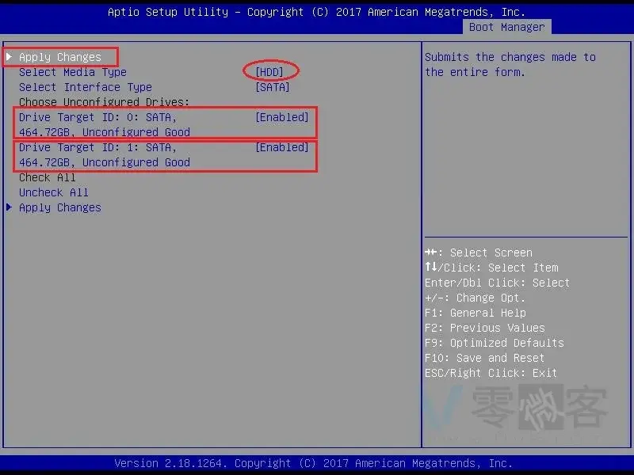Viewport: 634px width, 475px height.
Task: Open the SATA interface type option
Action: (272, 87)
